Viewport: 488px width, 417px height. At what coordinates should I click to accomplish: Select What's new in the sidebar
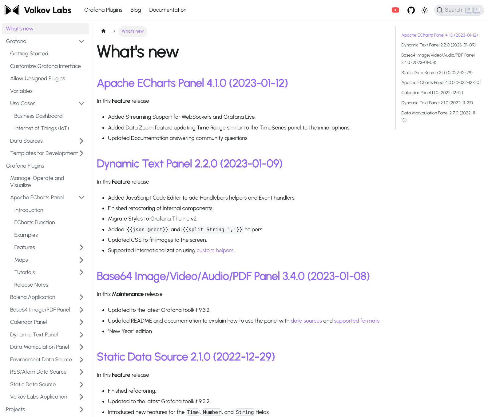point(46,29)
